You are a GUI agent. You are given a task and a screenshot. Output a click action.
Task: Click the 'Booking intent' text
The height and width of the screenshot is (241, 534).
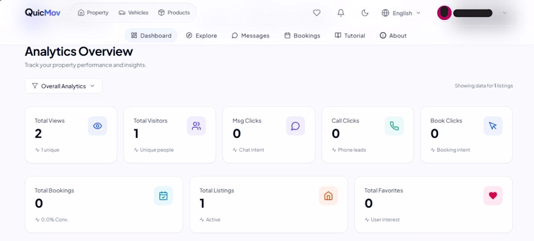click(x=453, y=150)
